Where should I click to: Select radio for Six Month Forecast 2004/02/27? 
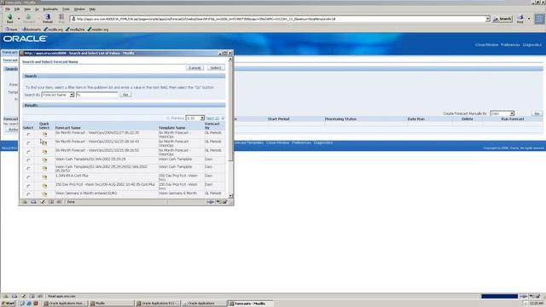point(28,135)
